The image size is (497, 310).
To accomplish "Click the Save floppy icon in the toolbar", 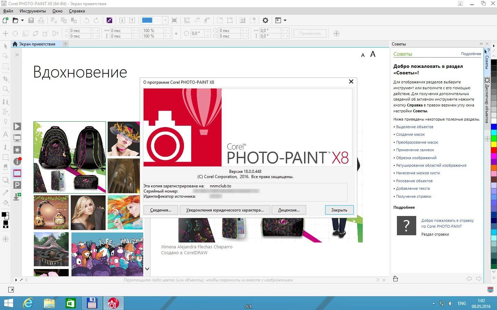I will click(31, 20).
